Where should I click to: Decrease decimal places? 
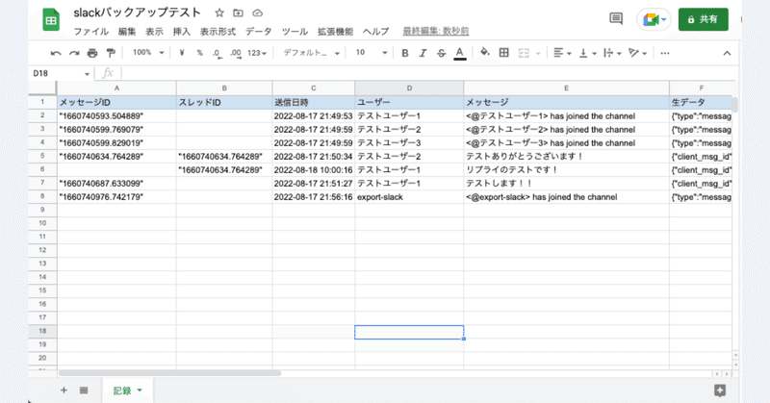click(x=218, y=53)
